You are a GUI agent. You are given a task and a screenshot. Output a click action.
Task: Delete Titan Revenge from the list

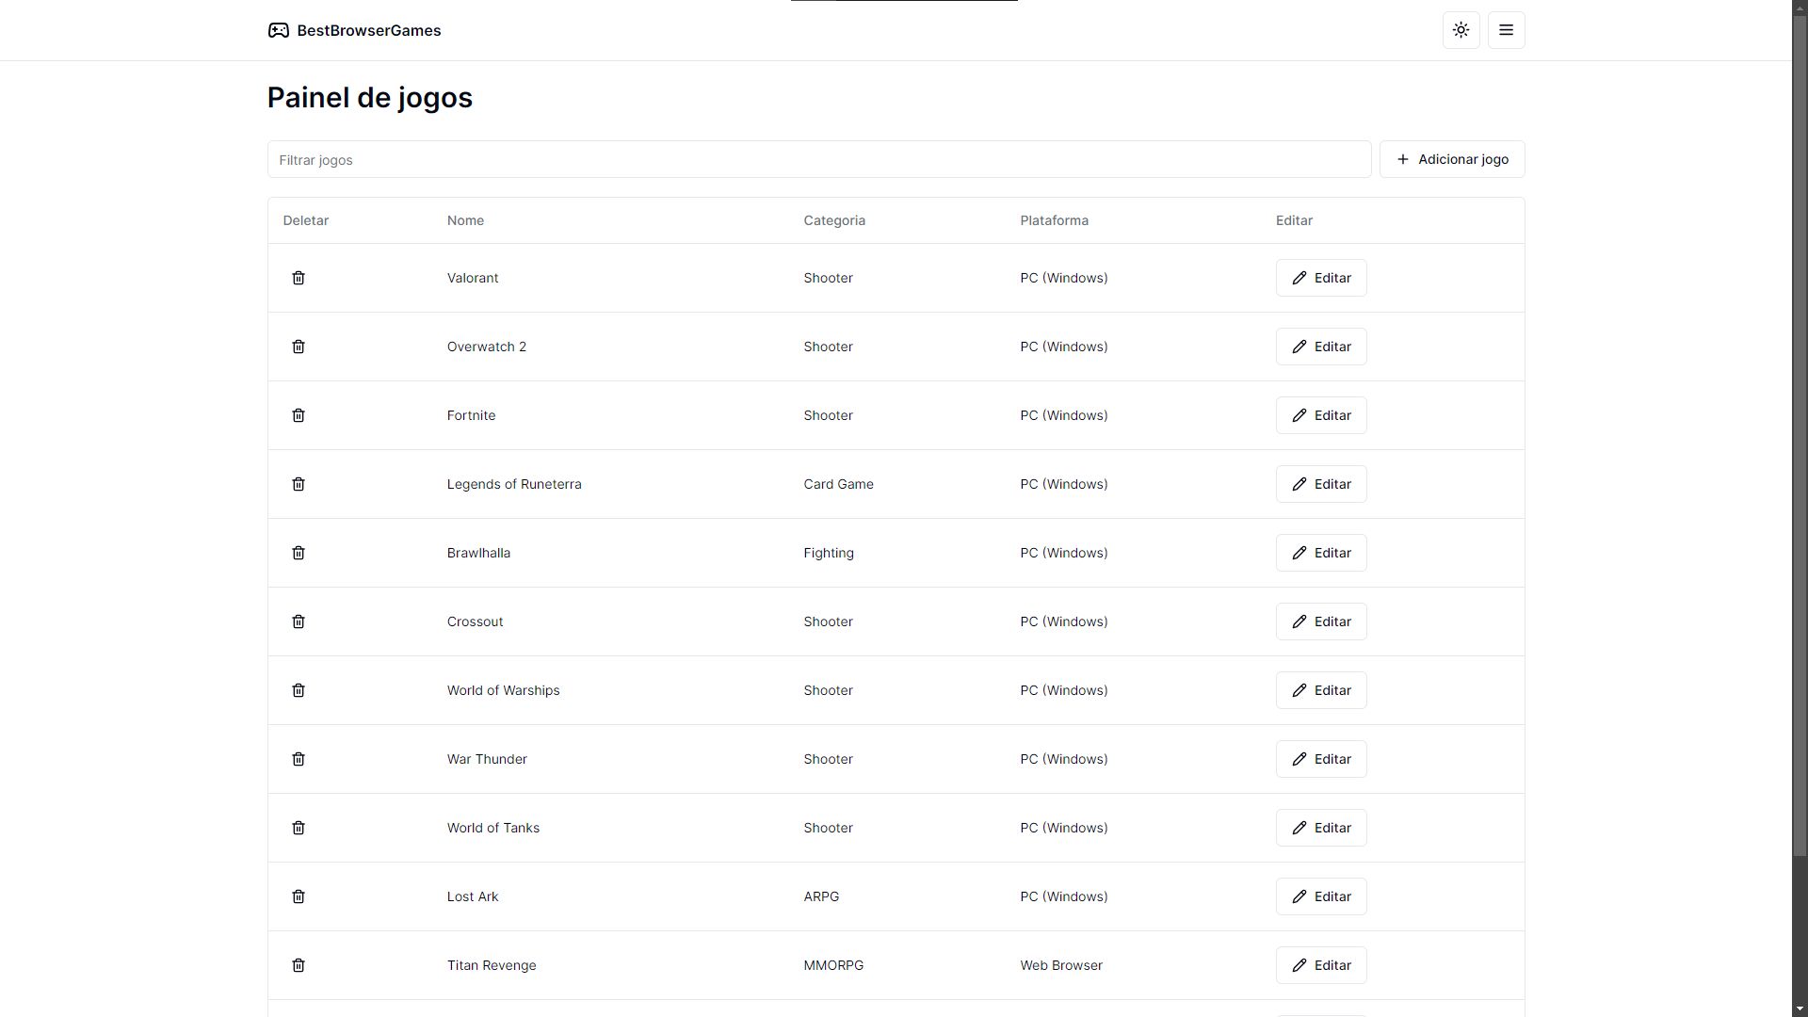(299, 965)
